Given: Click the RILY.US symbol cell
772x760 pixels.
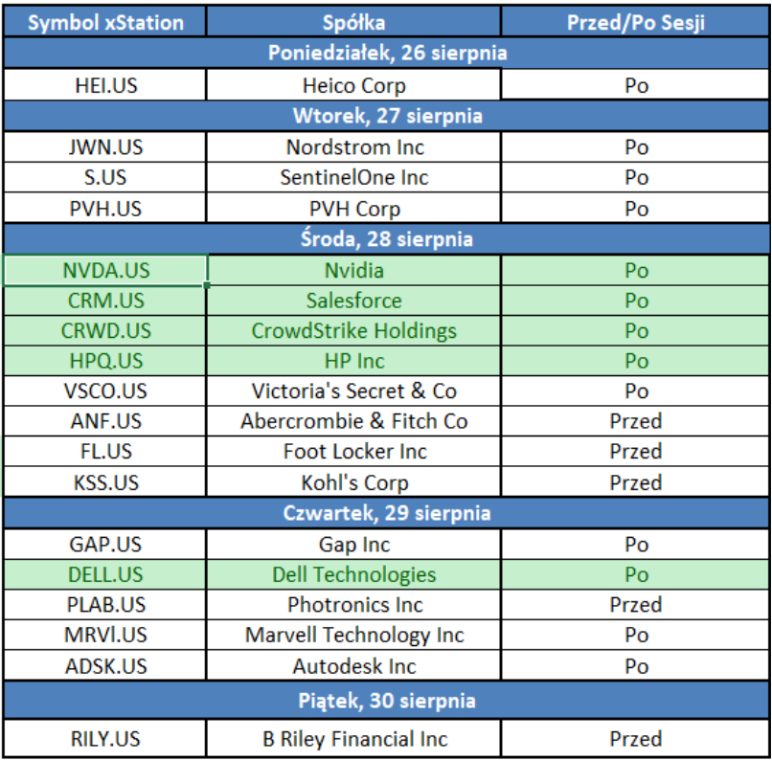Looking at the screenshot, I should pos(105,739).
